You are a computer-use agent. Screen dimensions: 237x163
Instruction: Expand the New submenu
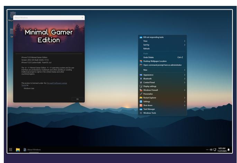163,70
